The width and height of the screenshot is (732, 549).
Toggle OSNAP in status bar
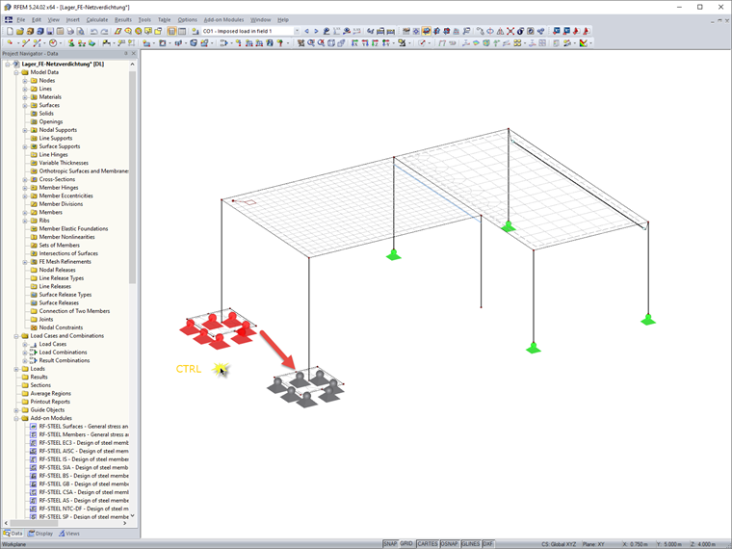[449, 544]
